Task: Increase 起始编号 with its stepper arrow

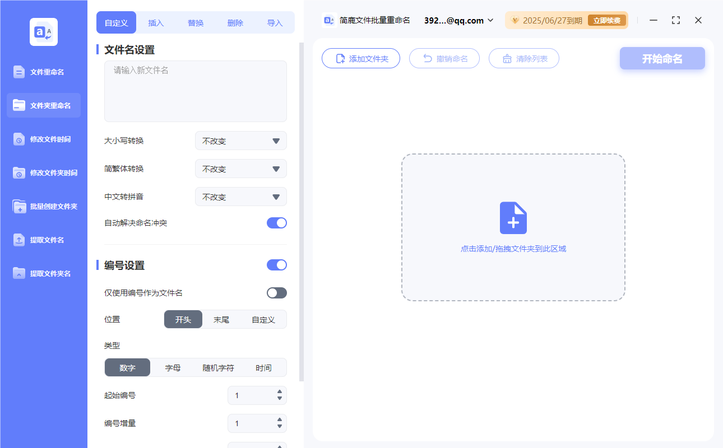Action: 279,392
